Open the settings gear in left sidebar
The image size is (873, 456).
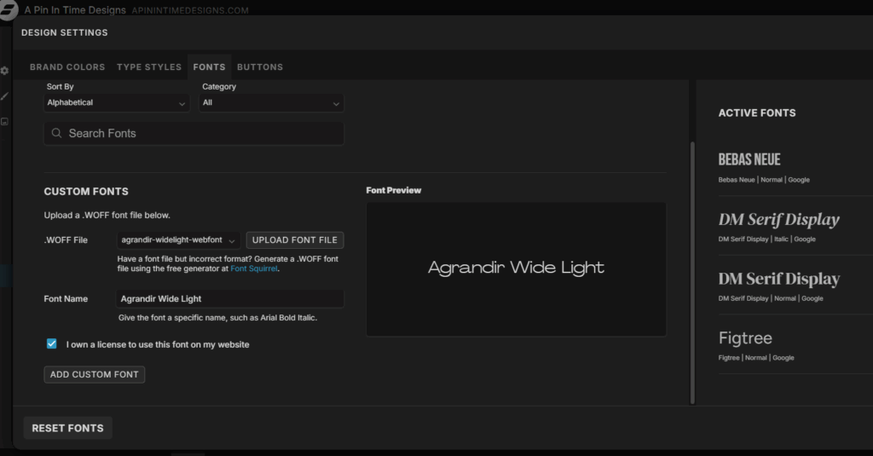point(4,71)
